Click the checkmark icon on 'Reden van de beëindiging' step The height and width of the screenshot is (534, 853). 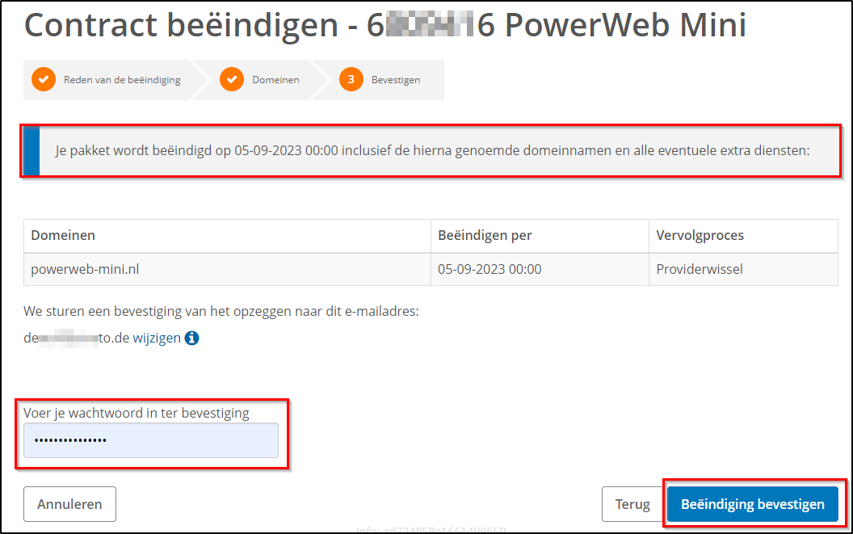click(x=43, y=79)
